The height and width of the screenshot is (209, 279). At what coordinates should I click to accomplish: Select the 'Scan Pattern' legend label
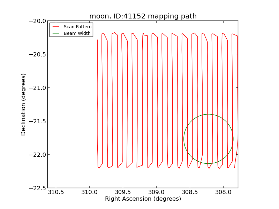pyautogui.click(x=77, y=27)
